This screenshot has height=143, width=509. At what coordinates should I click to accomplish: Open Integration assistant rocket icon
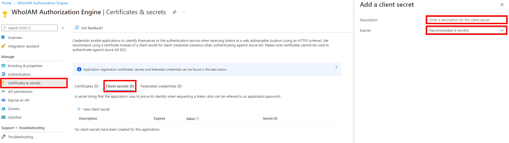coord(3,46)
